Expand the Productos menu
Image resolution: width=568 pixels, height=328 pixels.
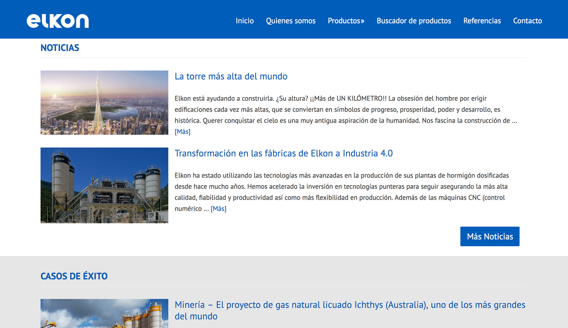pos(346,21)
